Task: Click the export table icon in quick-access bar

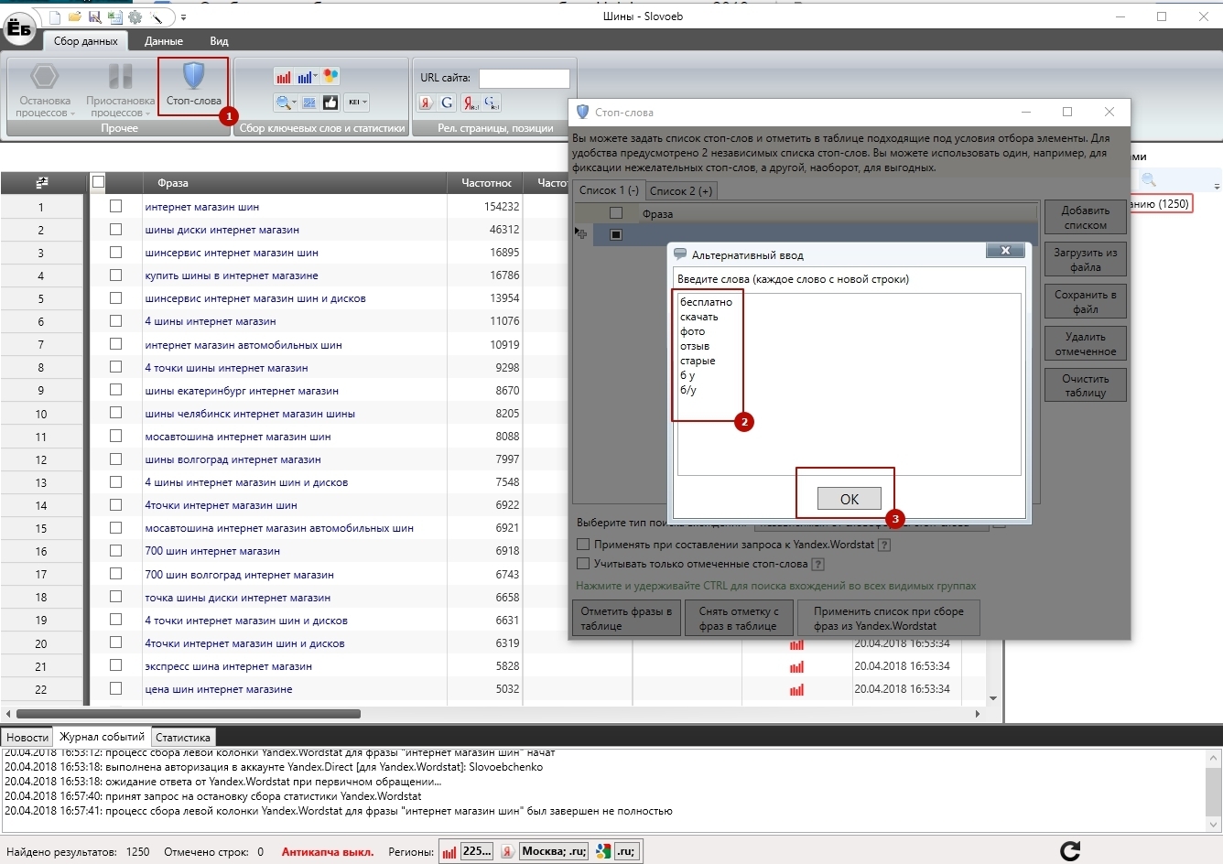Action: (114, 17)
